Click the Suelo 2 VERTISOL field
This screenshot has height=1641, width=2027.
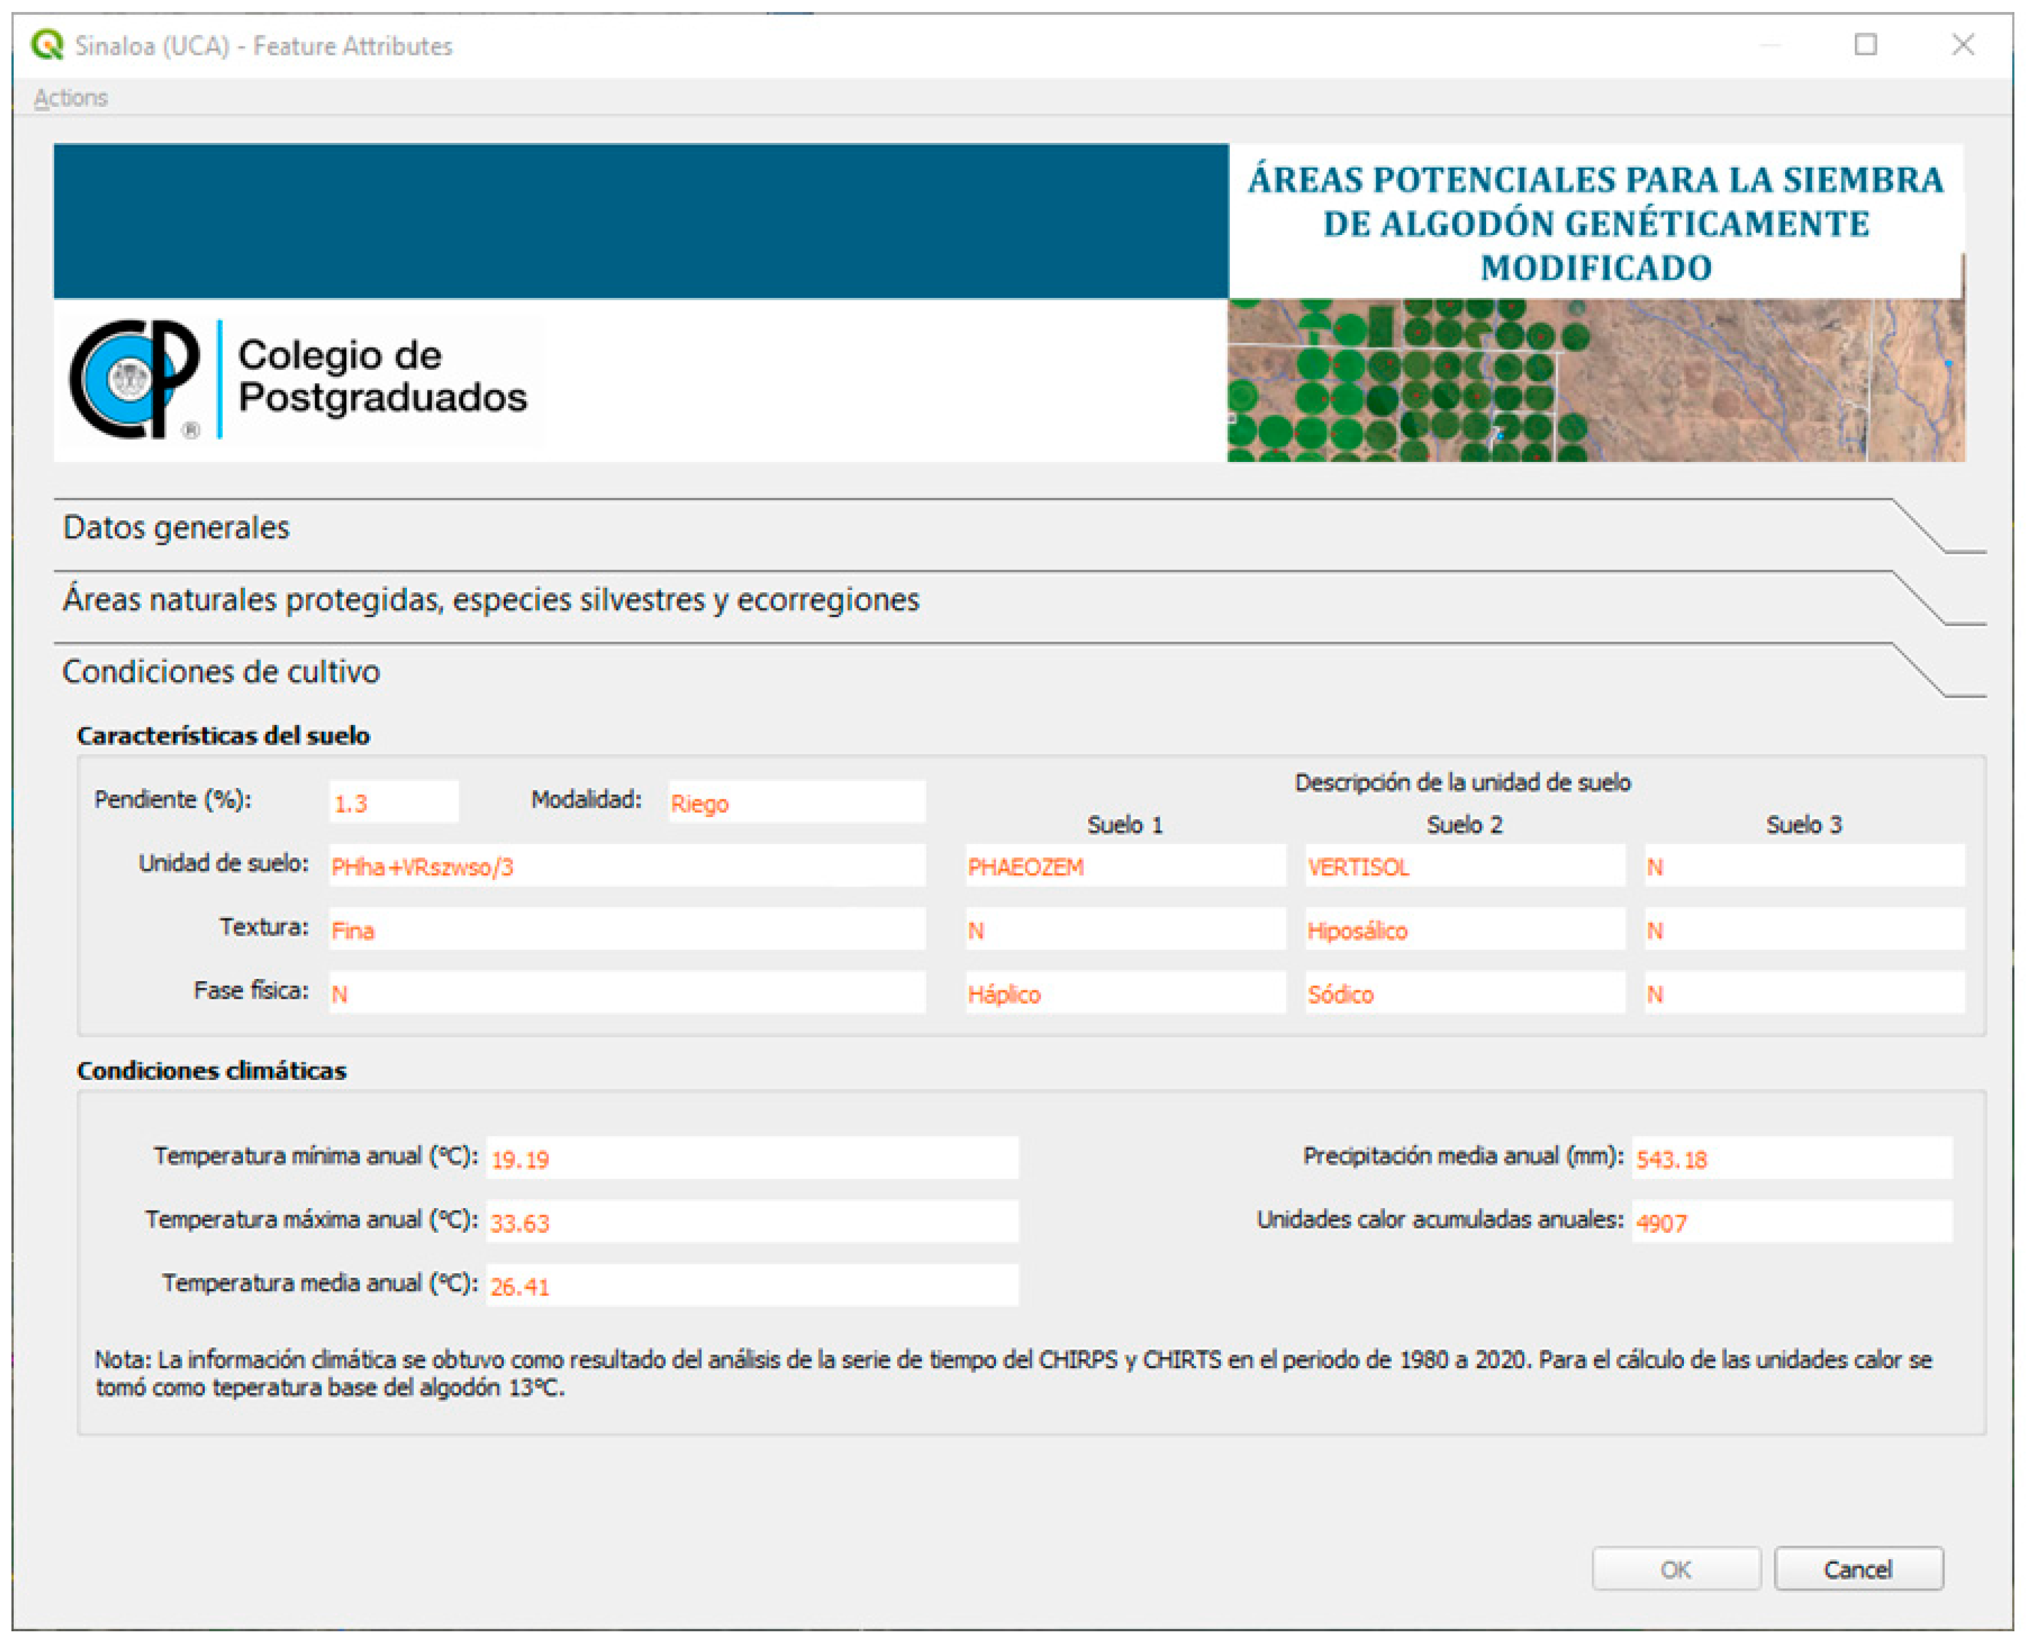click(x=1464, y=866)
